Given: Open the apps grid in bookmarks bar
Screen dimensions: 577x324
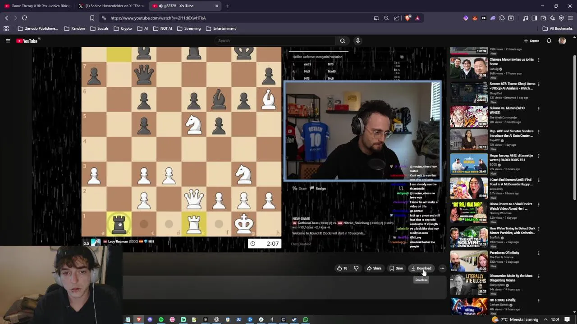Looking at the screenshot, I should click(6, 28).
